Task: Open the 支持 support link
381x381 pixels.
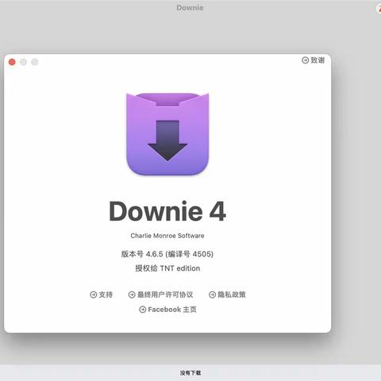Action: coord(101,294)
